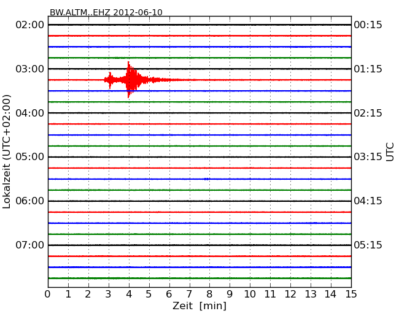Click the 0 minute x-axis tick label
The height and width of the screenshot is (319, 399).
(48, 294)
